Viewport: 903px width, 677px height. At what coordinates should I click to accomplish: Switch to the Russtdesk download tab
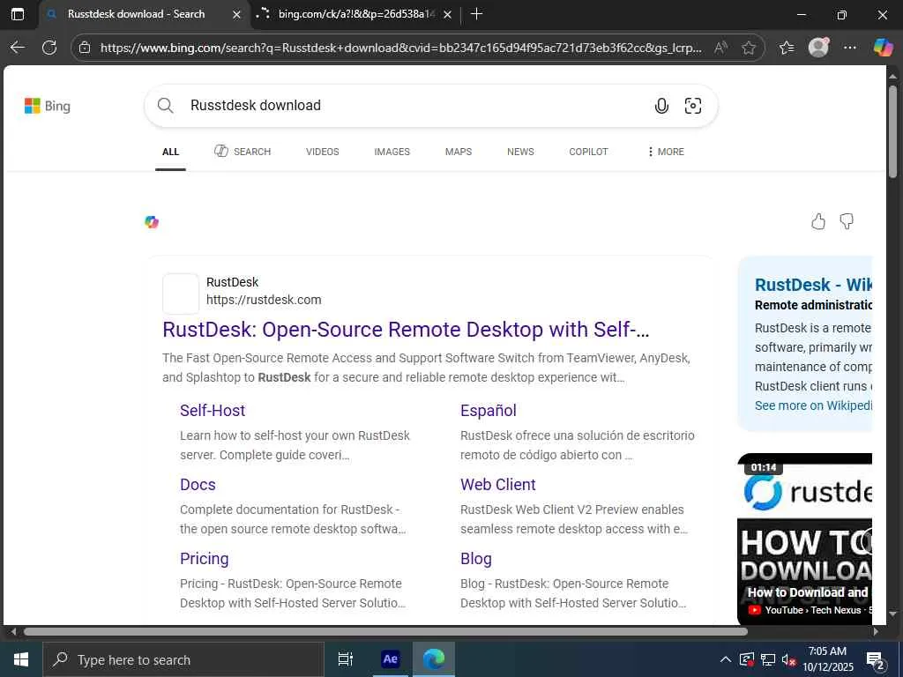click(136, 14)
